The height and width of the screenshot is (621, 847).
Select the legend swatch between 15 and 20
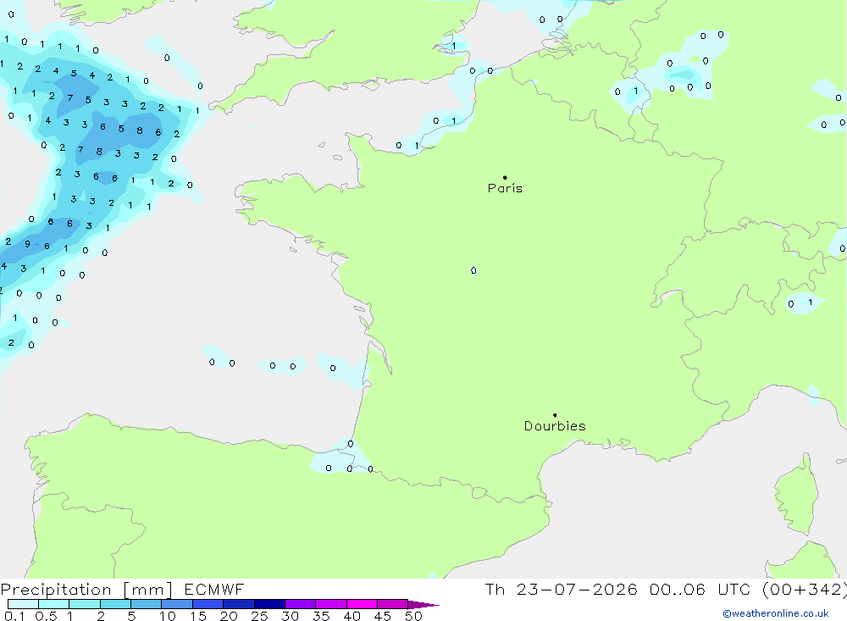click(x=208, y=604)
